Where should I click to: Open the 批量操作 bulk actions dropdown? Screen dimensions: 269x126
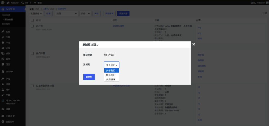pyautogui.click(x=36, y=14)
